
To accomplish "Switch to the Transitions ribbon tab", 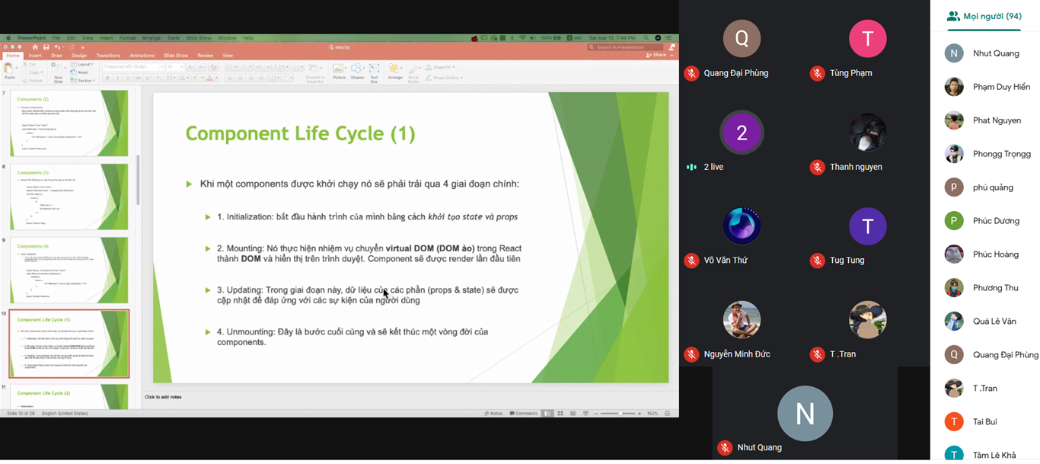I will pyautogui.click(x=108, y=56).
